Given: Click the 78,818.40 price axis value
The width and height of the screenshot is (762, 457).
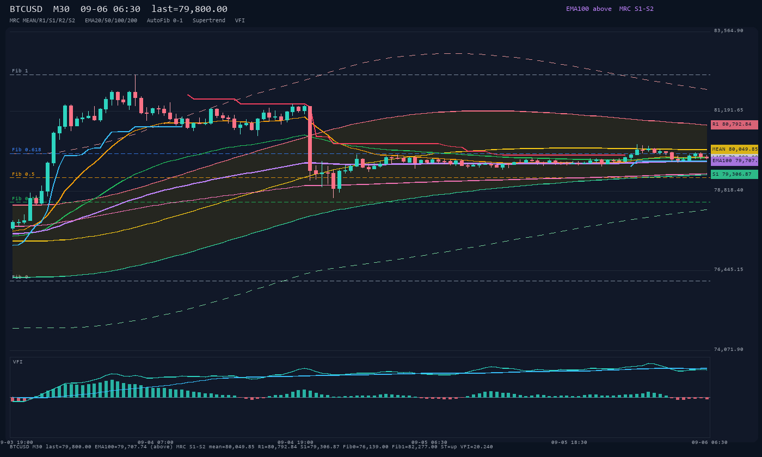Looking at the screenshot, I should pyautogui.click(x=728, y=190).
